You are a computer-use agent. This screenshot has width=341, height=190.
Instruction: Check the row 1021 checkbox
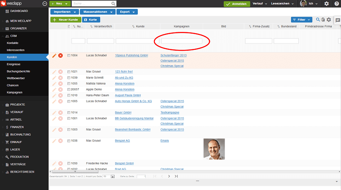point(69,72)
